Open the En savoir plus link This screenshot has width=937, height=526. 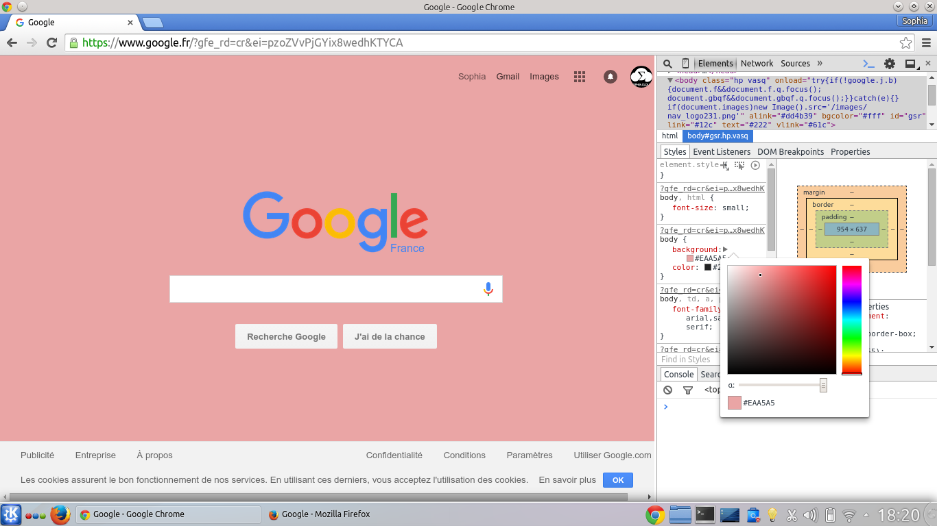pos(567,480)
